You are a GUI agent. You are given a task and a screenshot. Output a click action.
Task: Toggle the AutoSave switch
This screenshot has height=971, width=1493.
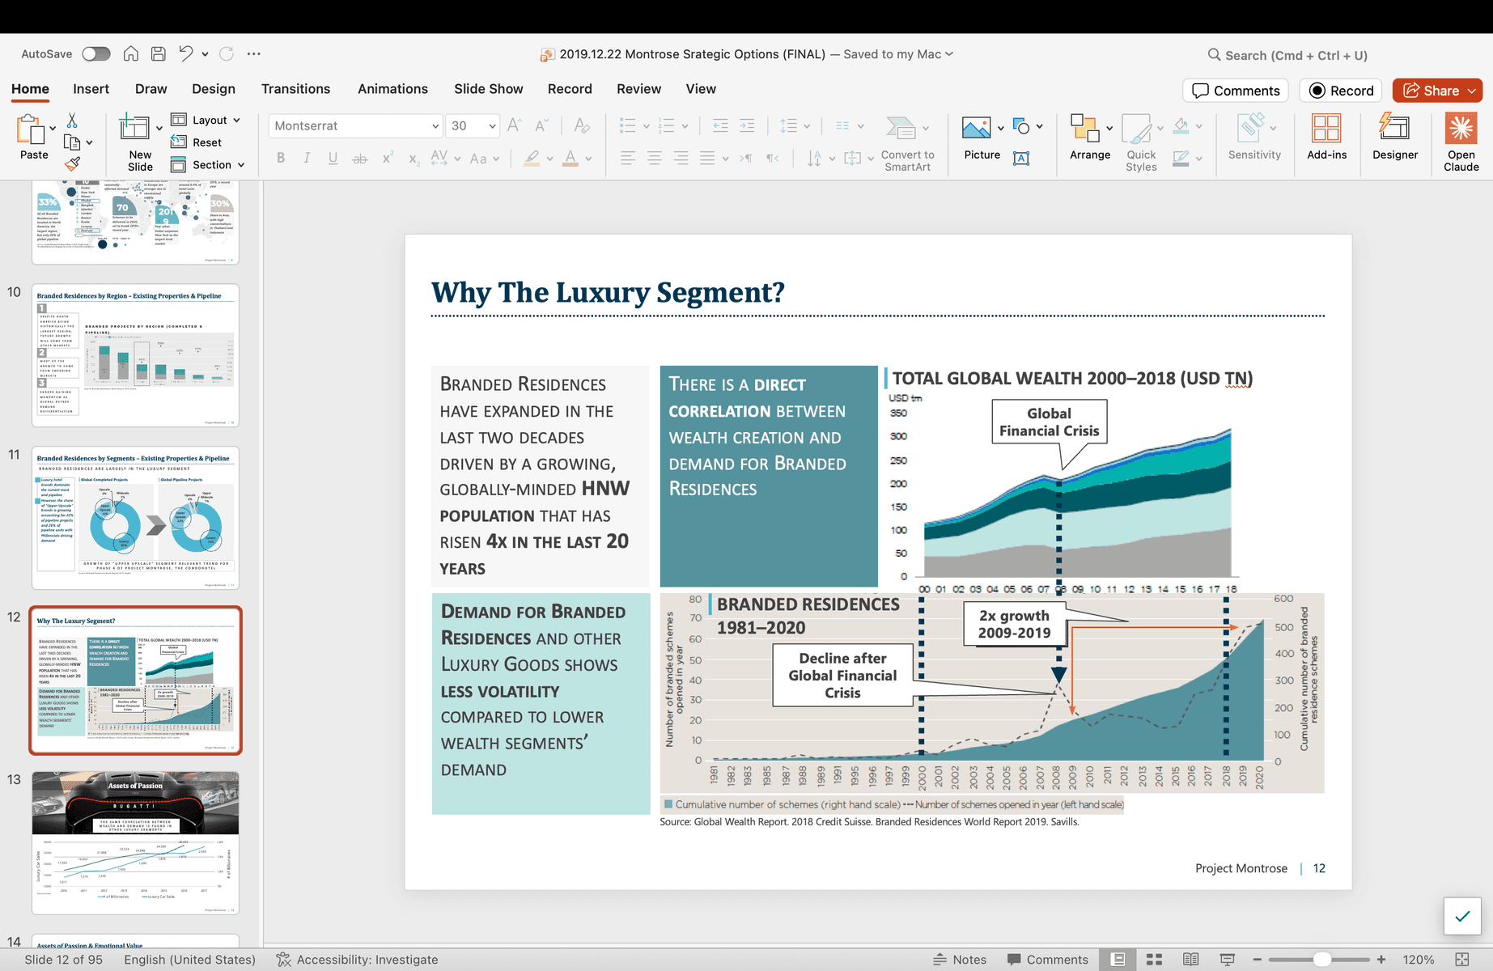[95, 54]
